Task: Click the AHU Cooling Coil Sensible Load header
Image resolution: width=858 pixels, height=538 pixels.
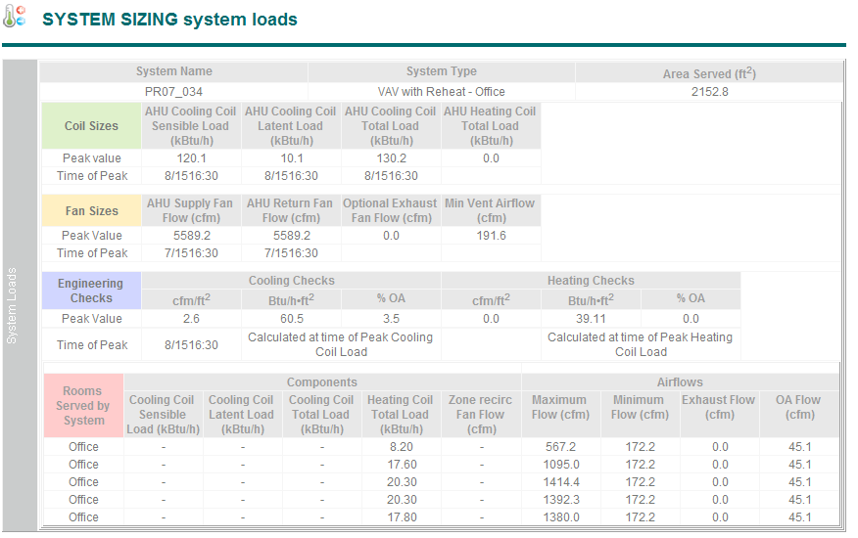Action: point(191,126)
